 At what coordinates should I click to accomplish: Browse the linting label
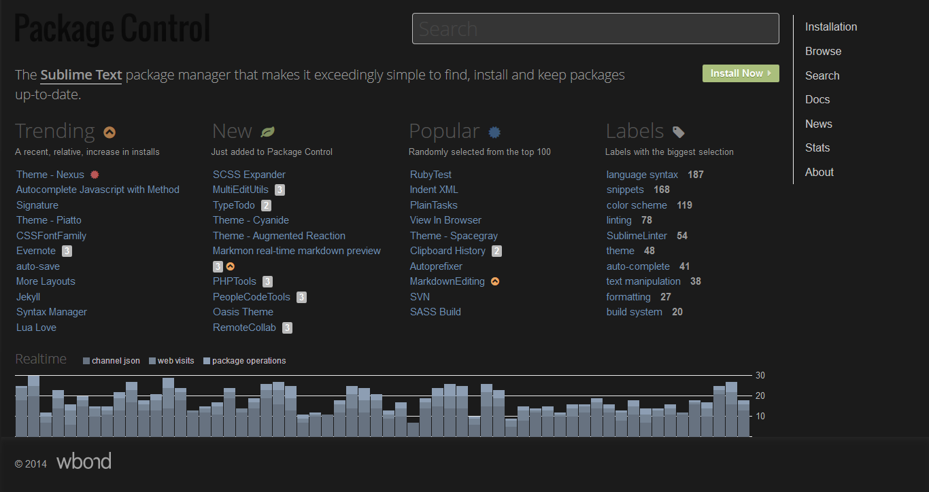[619, 220]
